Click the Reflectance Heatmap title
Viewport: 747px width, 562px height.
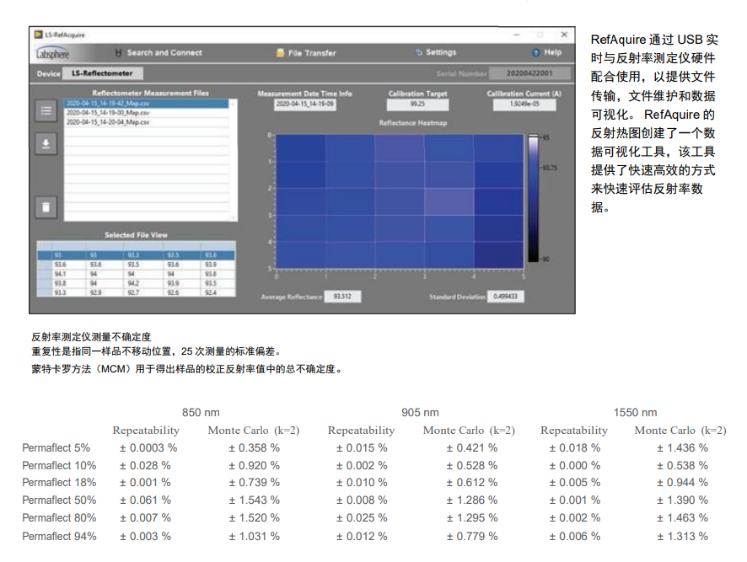pyautogui.click(x=413, y=123)
